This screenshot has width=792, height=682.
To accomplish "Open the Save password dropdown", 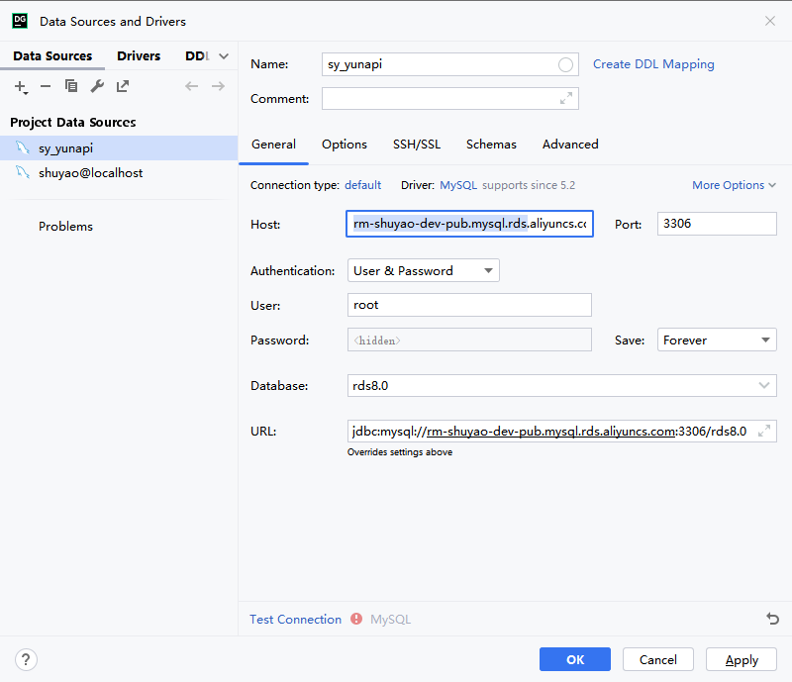I will tap(717, 340).
